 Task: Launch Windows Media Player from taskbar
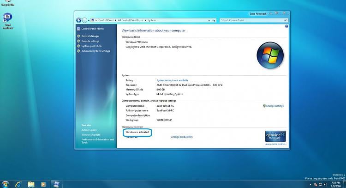43,184
